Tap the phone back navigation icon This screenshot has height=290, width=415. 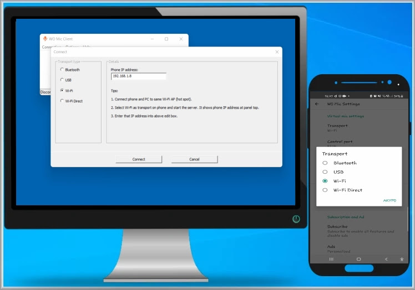coord(386,259)
